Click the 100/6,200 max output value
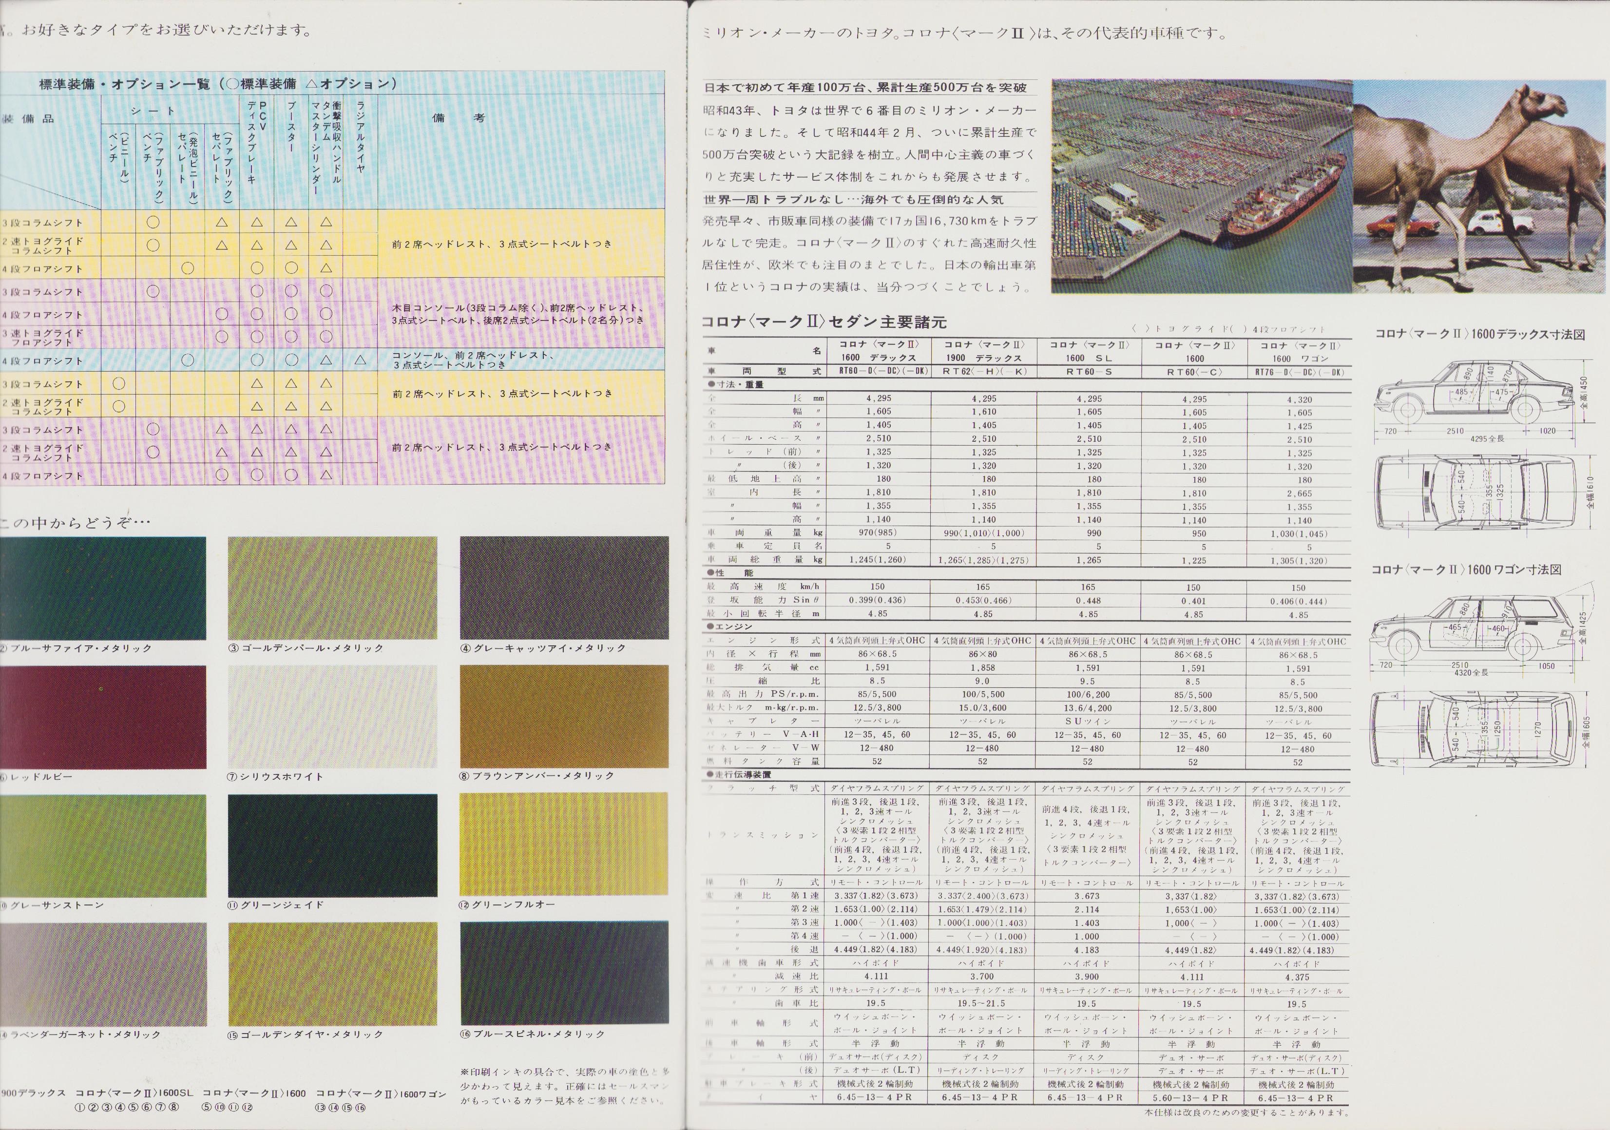 point(1088,695)
